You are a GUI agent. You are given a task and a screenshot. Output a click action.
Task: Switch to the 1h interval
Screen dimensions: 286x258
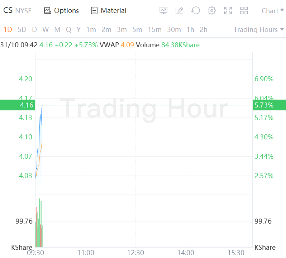[x=190, y=29]
